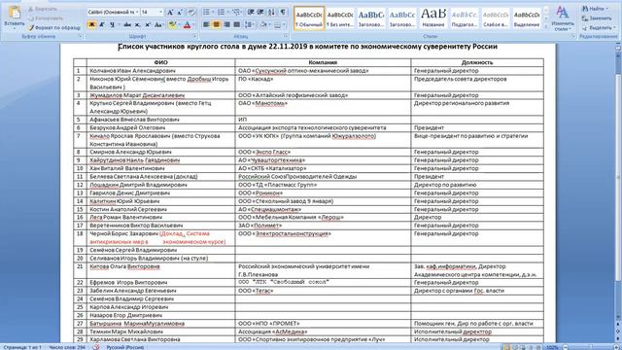Click the Найти find button

pyautogui.click(x=595, y=9)
